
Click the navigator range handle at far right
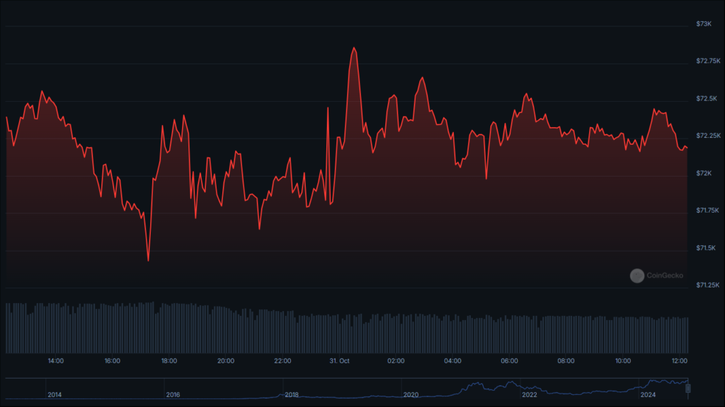tap(688, 389)
